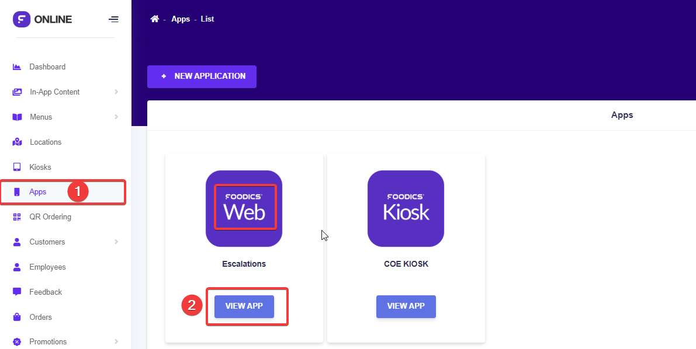Expand the In-App Content submenu chevron
The image size is (696, 349).
click(x=116, y=92)
